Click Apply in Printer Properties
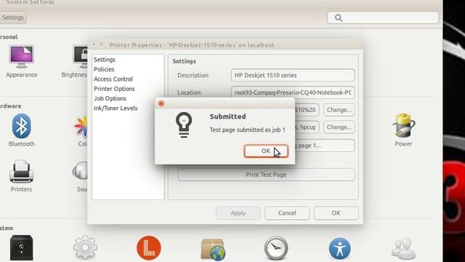This screenshot has height=262, width=465. click(x=238, y=213)
